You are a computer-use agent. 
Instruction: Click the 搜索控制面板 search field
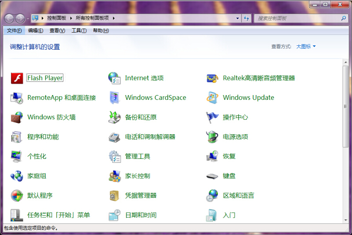[297, 18]
